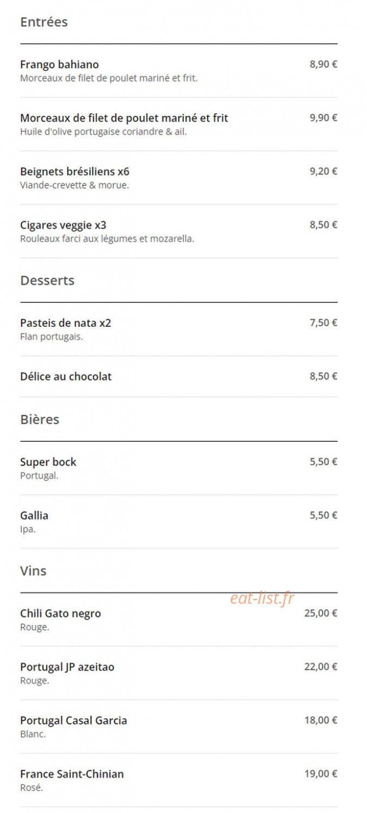Select the Portugal Casal Garcia white wine
This screenshot has width=367, height=813.
74,720
